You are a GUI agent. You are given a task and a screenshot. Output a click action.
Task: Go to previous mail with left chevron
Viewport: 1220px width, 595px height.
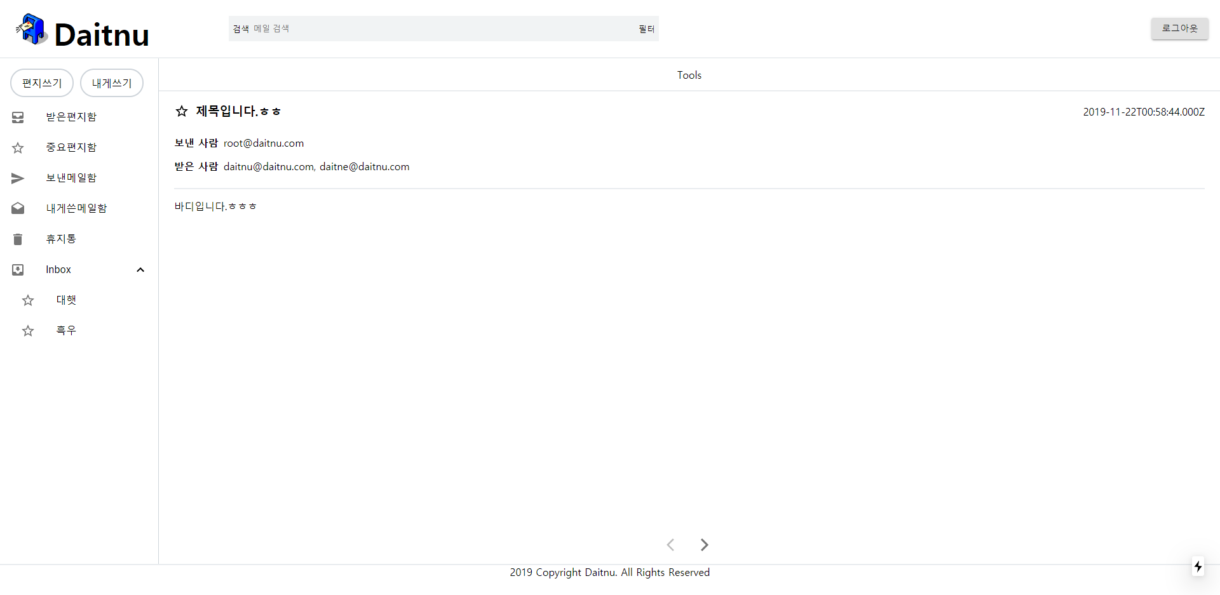(x=670, y=545)
